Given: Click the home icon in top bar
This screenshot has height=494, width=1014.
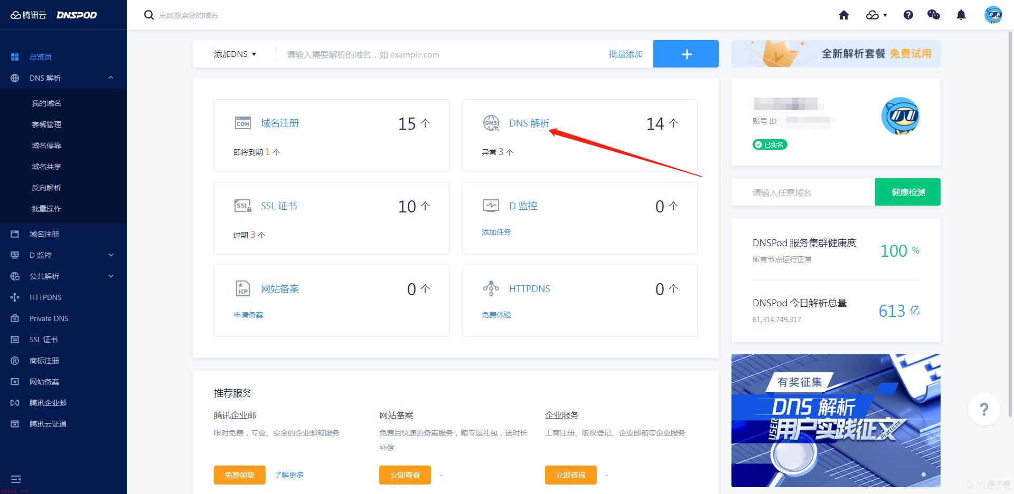Looking at the screenshot, I should (x=844, y=15).
